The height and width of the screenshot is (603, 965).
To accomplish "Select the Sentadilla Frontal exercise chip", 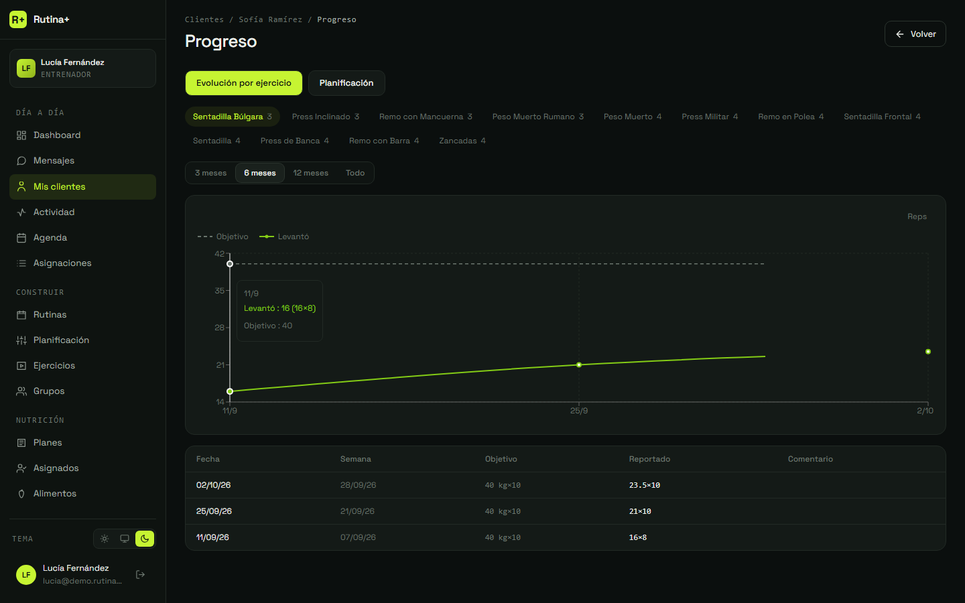I will point(882,117).
